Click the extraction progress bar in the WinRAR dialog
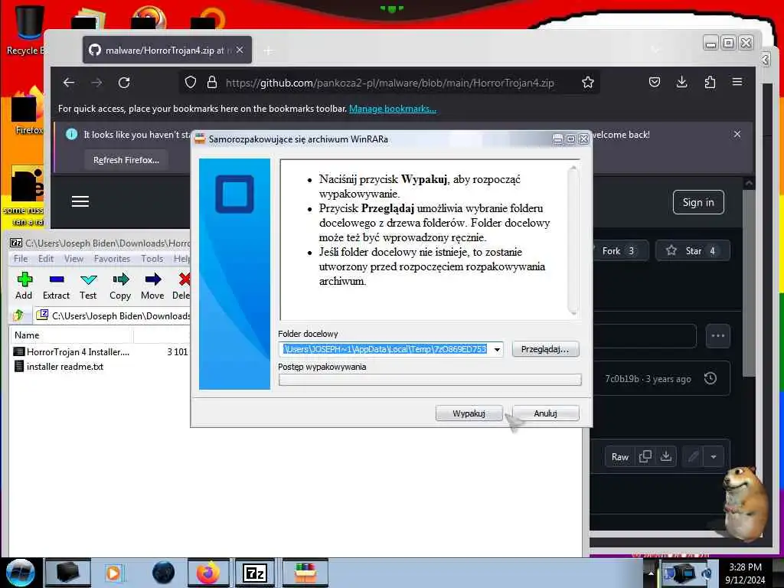This screenshot has height=588, width=784. (430, 380)
